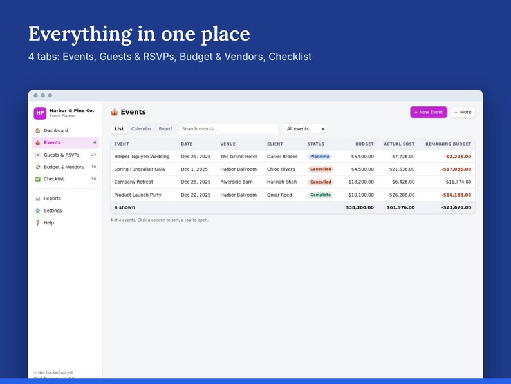Switch to Board view tab
The height and width of the screenshot is (384, 511).
pyautogui.click(x=165, y=129)
